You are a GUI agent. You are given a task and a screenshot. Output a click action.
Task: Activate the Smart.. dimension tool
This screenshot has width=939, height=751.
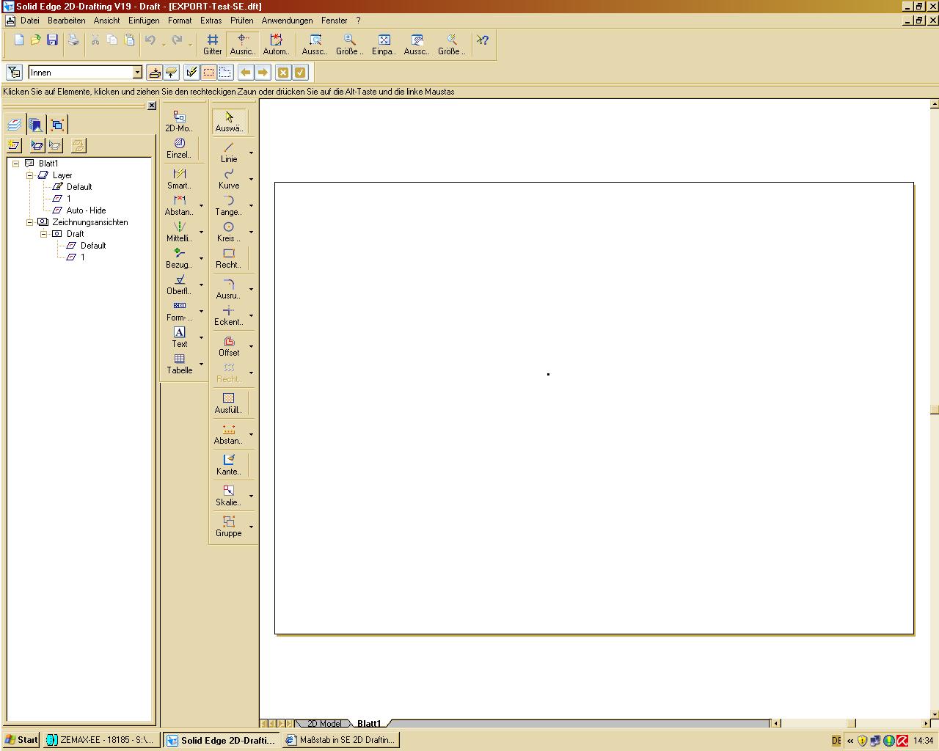click(x=179, y=179)
